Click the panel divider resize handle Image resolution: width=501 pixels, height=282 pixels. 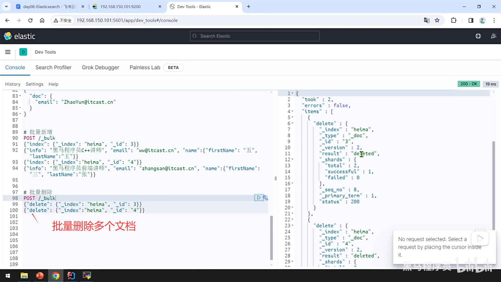276,178
